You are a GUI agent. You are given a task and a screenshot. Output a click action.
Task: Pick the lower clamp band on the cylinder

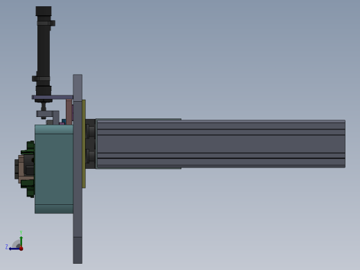tap(41, 79)
